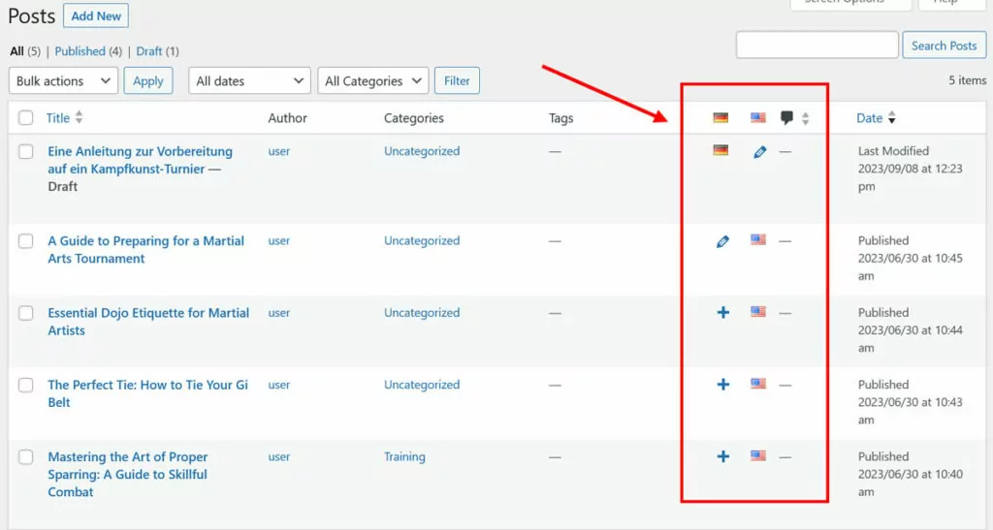
Task: Add German translation for Essential Dojo Etiquette
Action: 722,313
